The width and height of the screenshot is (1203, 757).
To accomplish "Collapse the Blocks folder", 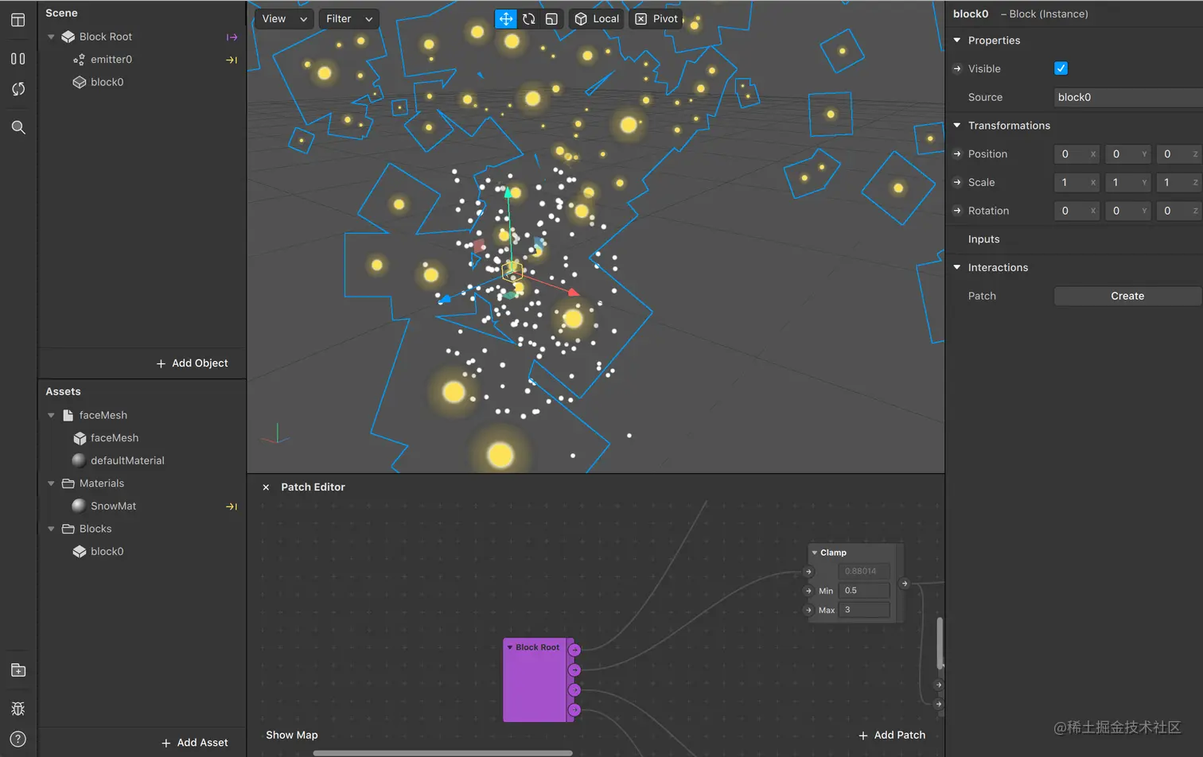I will 51,529.
